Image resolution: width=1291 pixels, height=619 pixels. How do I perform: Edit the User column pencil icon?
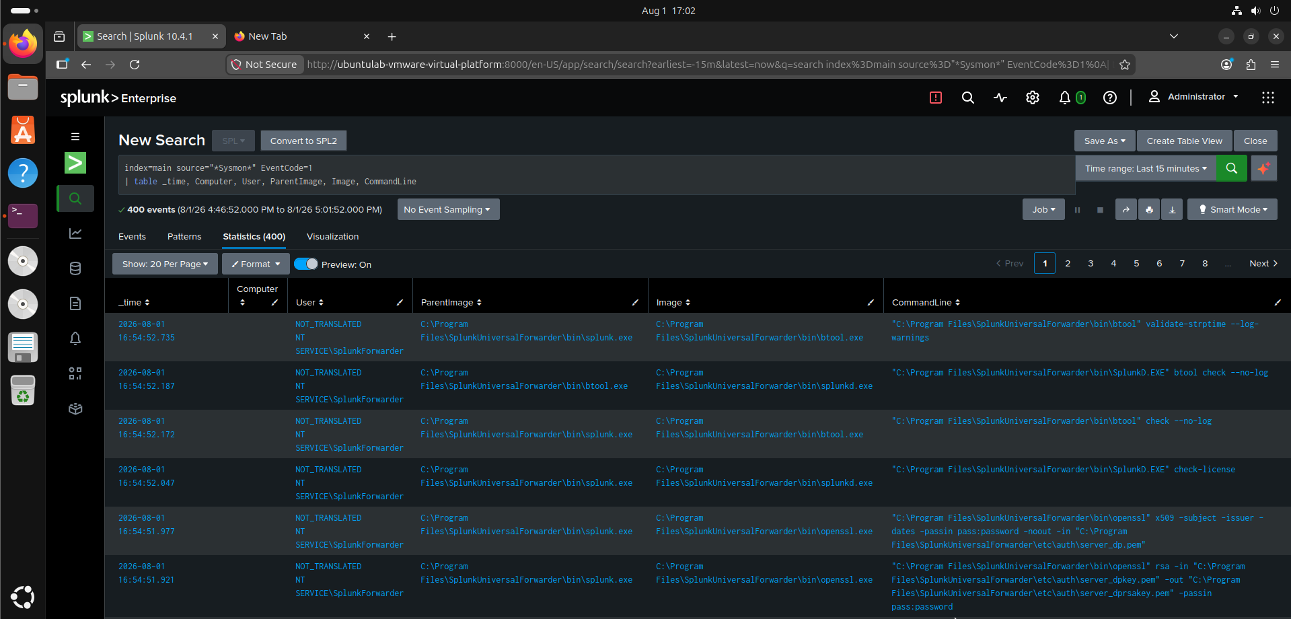click(400, 303)
